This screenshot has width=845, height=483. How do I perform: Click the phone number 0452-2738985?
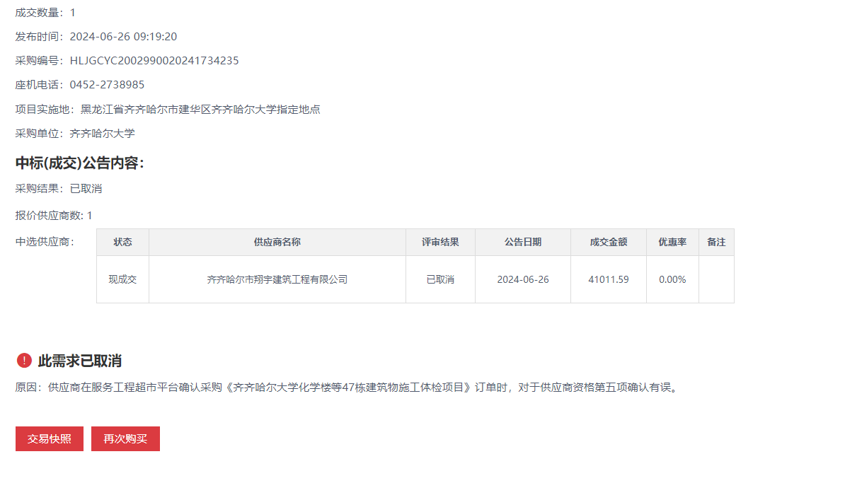click(107, 85)
